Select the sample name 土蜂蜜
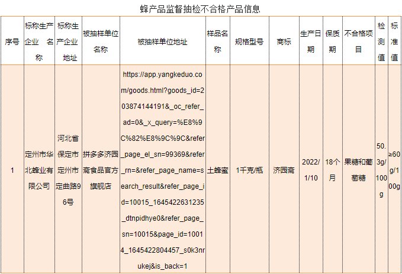Viewport: 402px width, 274px height. (217, 170)
